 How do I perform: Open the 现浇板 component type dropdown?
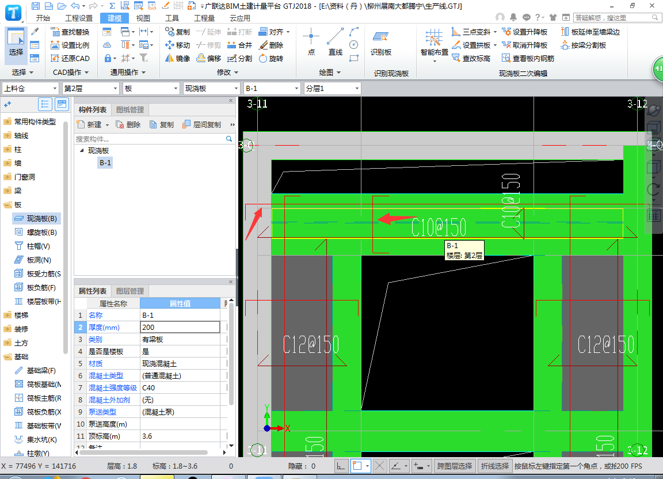pos(211,89)
